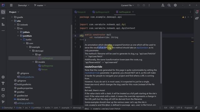
Task: Open editor tabs options menu
Action: pyautogui.click(x=190, y=12)
